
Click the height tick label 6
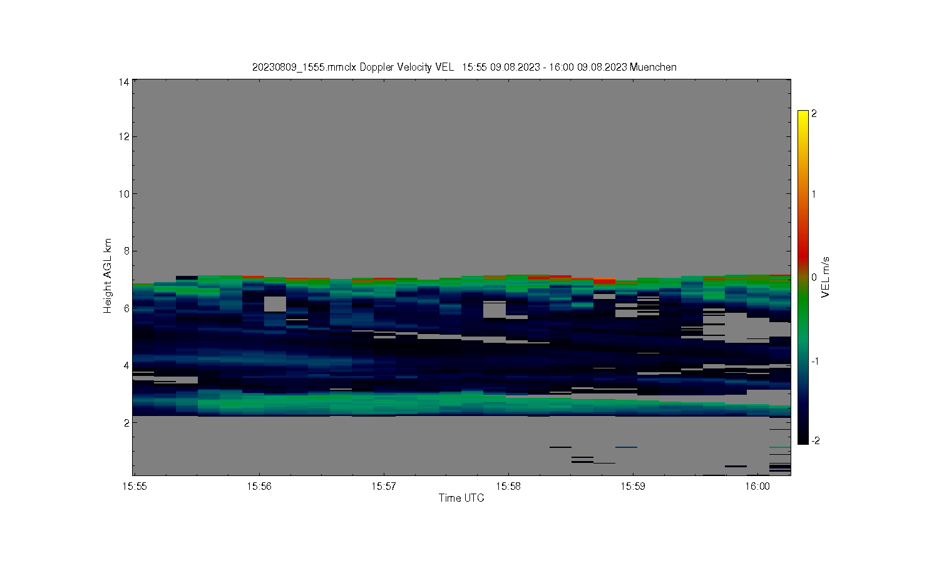pyautogui.click(x=126, y=308)
